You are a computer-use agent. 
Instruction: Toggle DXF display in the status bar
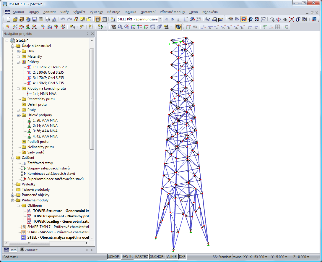pos(182,257)
